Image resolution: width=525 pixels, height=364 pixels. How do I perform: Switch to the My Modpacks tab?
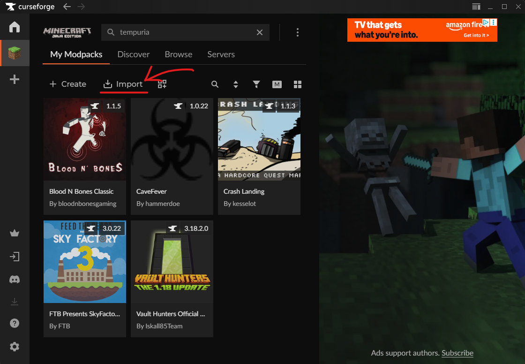tap(76, 54)
